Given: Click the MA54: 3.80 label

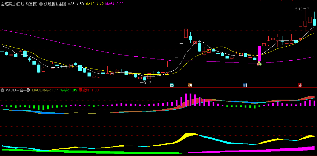Looking at the screenshot, I should point(114,4).
